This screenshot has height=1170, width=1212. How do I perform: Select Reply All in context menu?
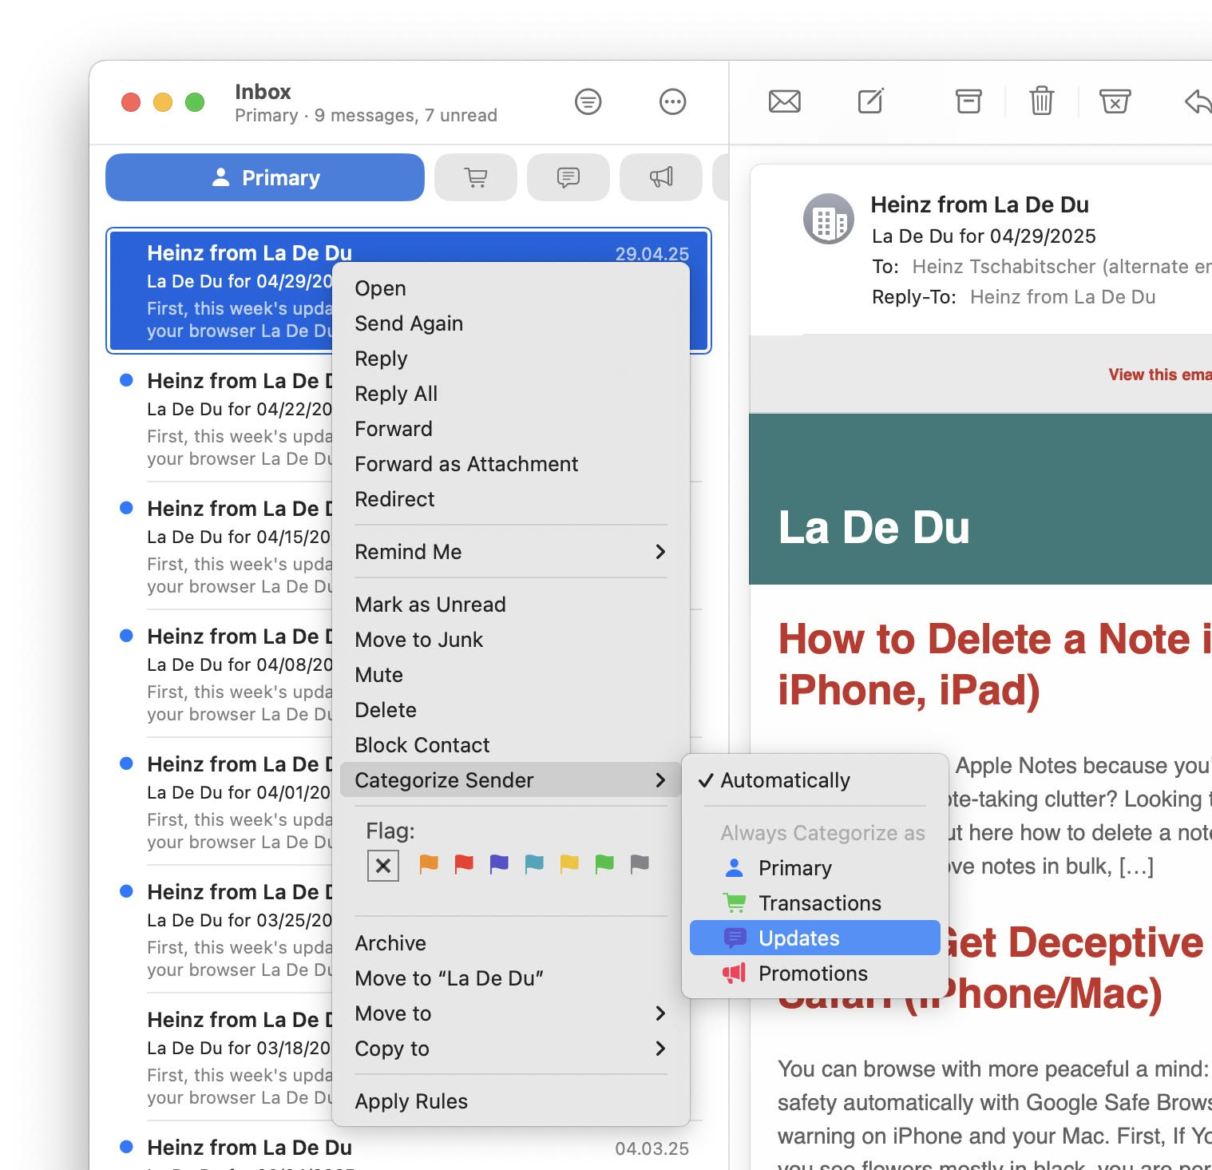[x=511, y=394]
